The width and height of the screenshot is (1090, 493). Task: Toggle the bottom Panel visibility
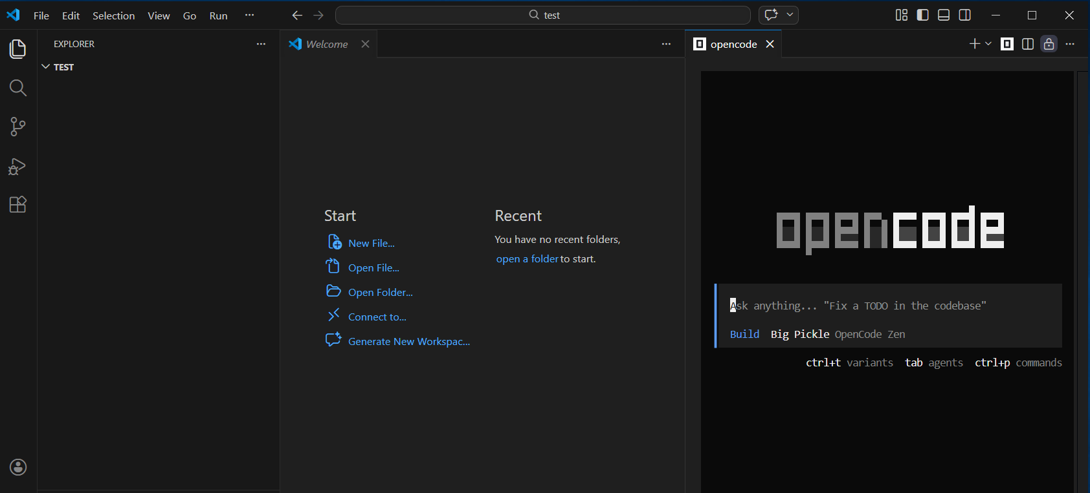tap(944, 15)
